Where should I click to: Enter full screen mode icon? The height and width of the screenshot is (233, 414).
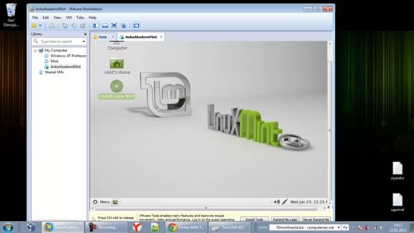tap(114, 26)
